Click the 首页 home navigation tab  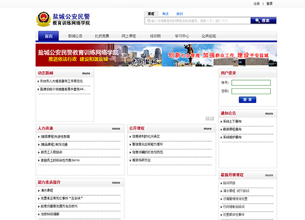click(49, 36)
